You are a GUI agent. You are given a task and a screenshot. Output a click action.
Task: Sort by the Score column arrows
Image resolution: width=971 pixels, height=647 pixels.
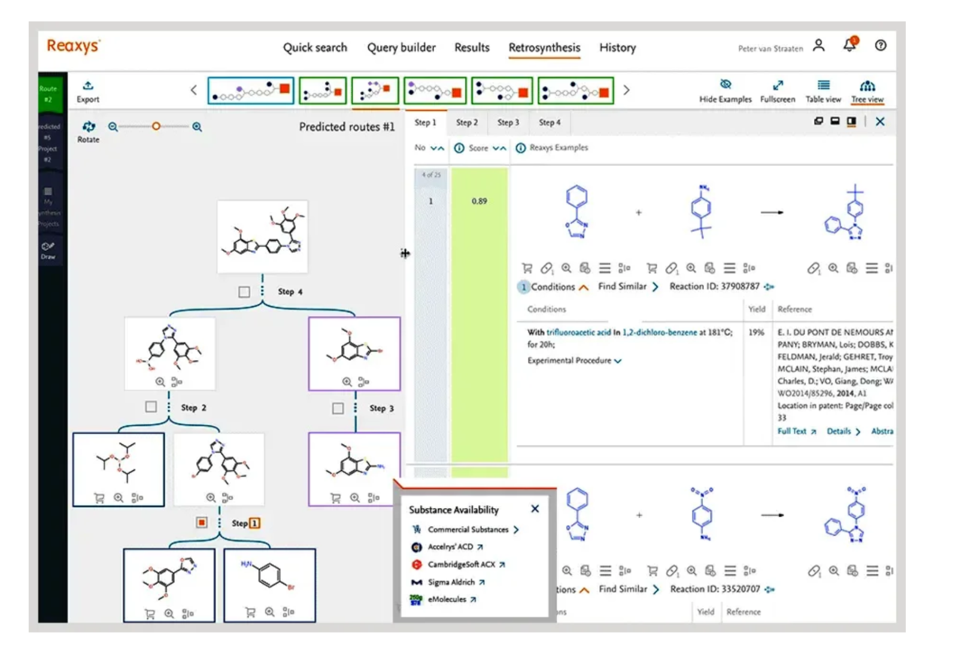tap(499, 148)
